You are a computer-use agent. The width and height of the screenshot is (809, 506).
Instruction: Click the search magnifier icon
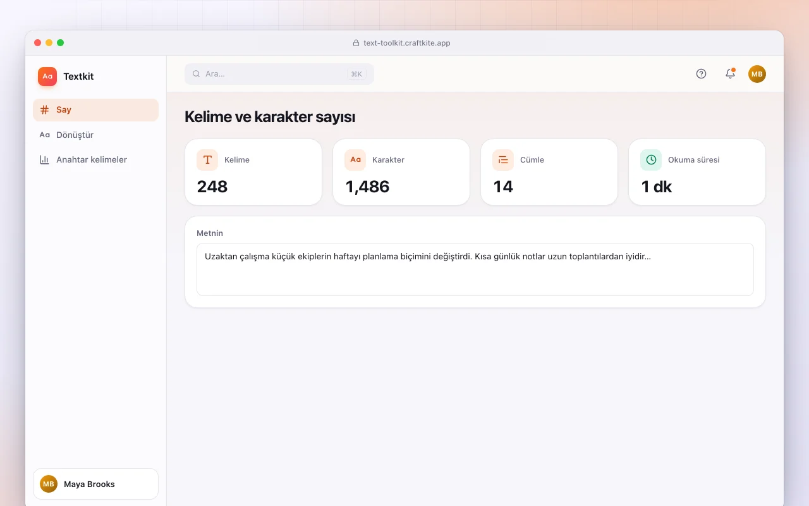point(197,74)
